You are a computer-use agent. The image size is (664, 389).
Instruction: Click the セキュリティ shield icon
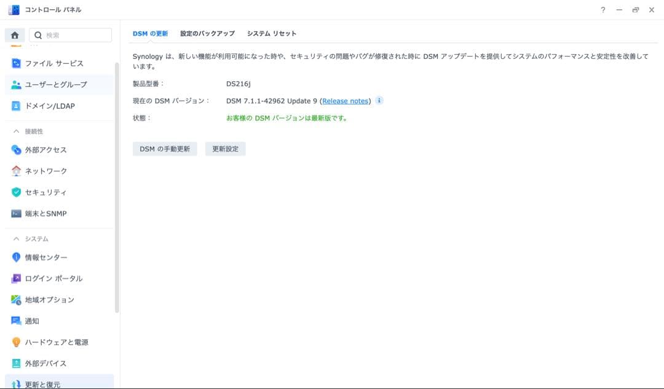pos(16,192)
